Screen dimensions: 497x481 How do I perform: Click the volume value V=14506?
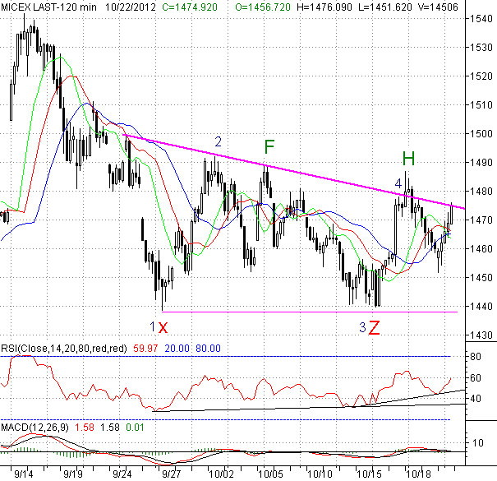(438, 7)
